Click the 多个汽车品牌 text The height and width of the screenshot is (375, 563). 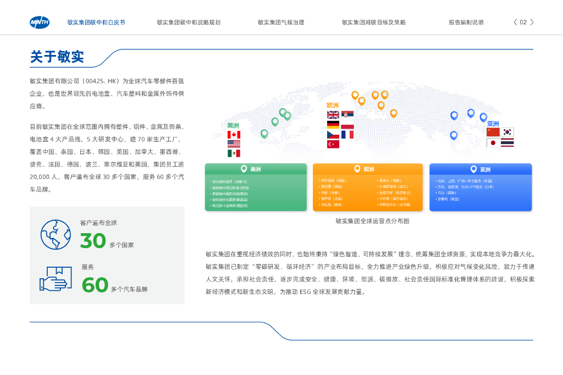coord(129,289)
